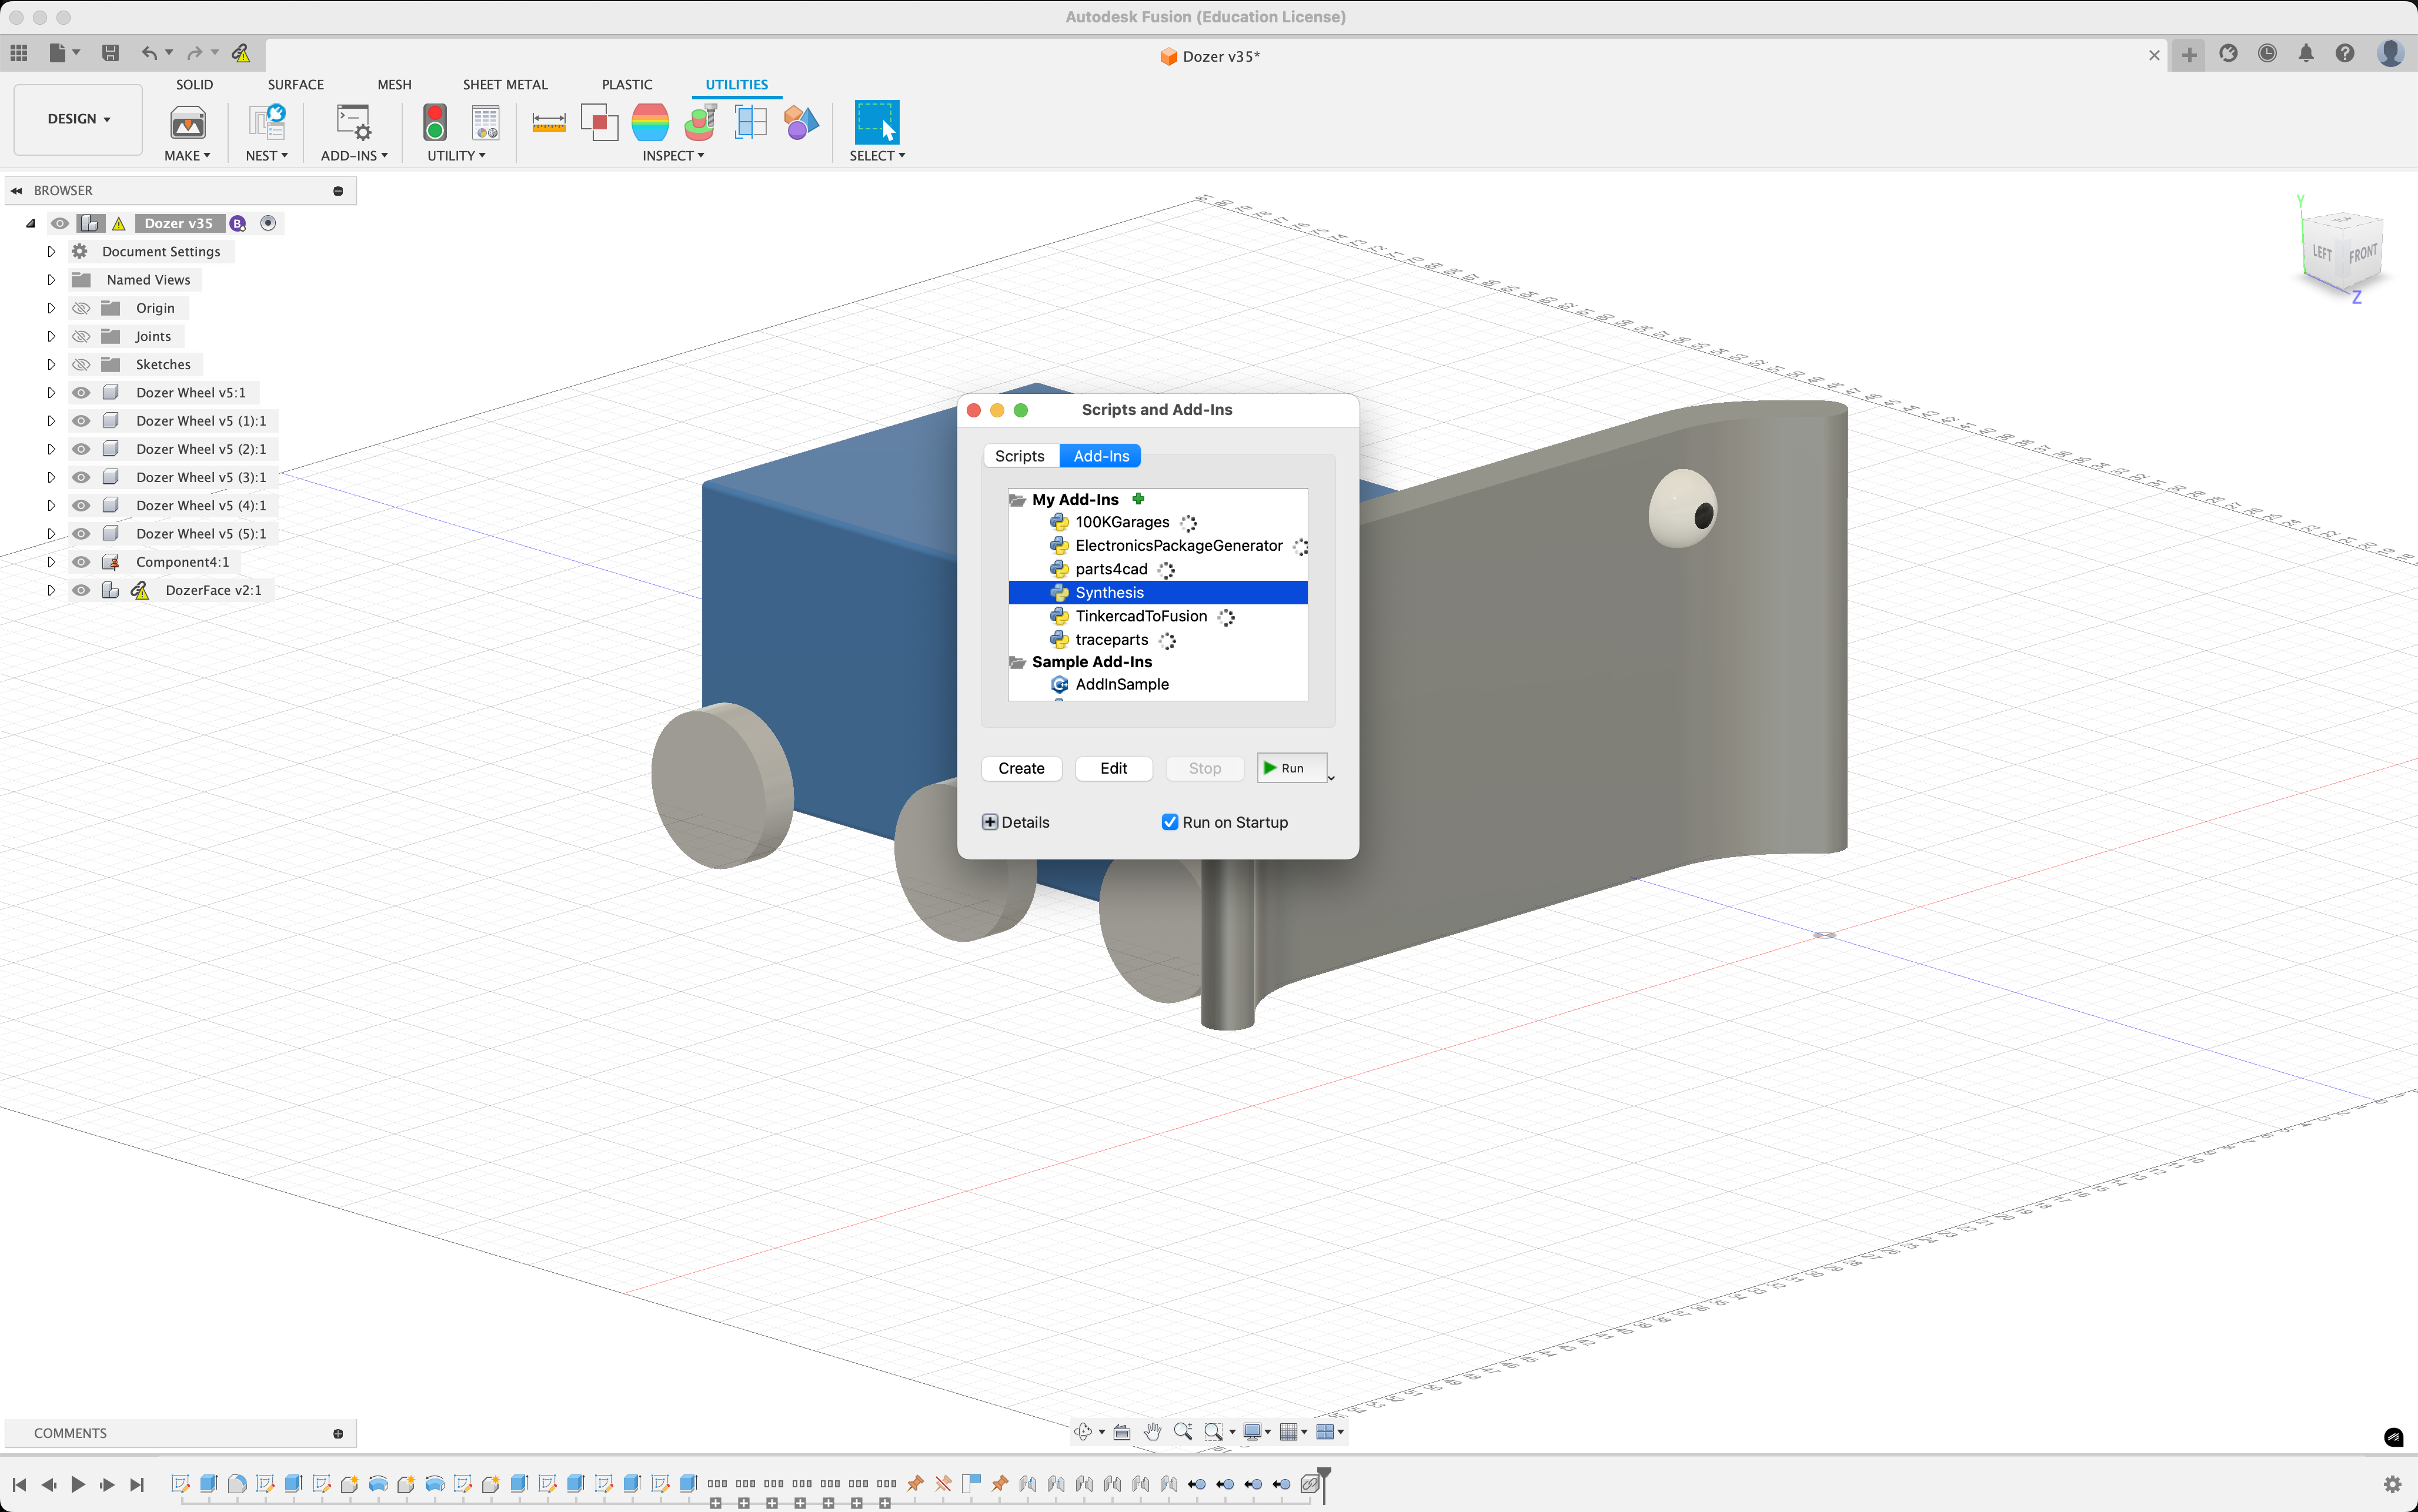The width and height of the screenshot is (2418, 1512).
Task: Click the Measure tool icon
Action: pyautogui.click(x=548, y=122)
